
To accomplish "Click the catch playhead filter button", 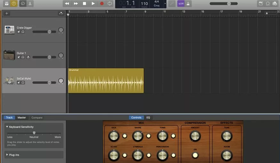I will tap(61, 13).
